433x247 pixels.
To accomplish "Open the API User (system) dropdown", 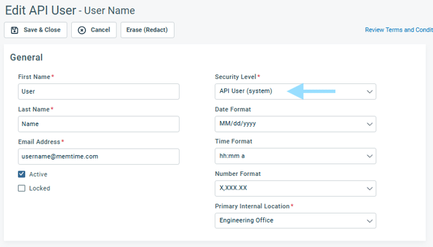I will pos(295,91).
